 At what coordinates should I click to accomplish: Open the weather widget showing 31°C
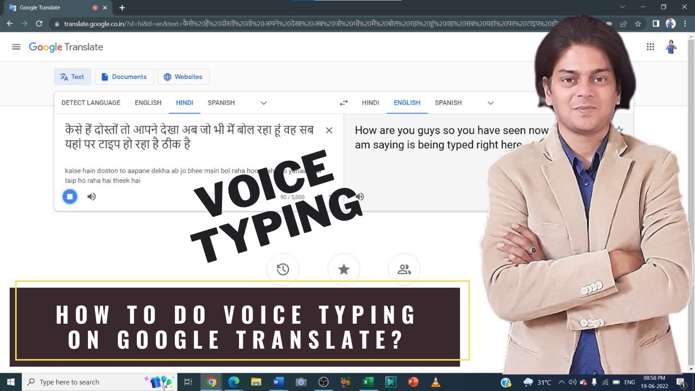pos(537,382)
